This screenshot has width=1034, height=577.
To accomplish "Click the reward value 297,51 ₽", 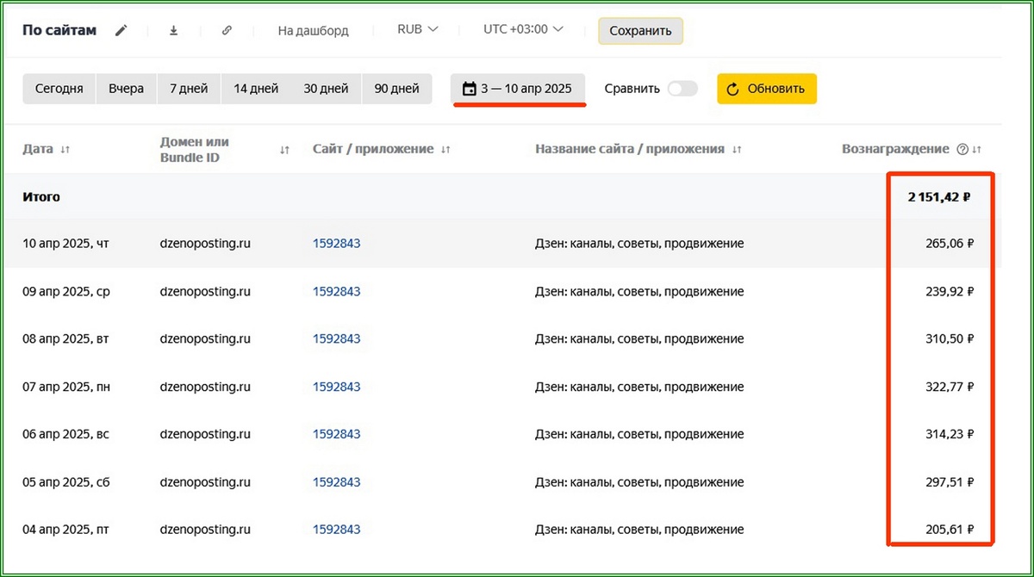I will coord(949,481).
